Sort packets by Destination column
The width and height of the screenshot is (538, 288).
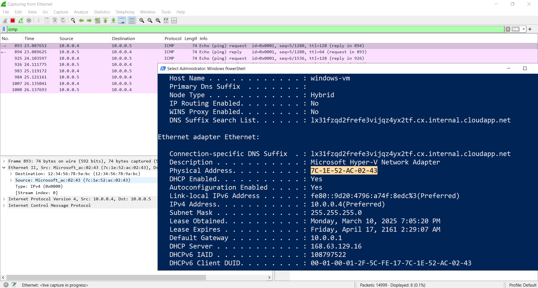[x=137, y=39]
